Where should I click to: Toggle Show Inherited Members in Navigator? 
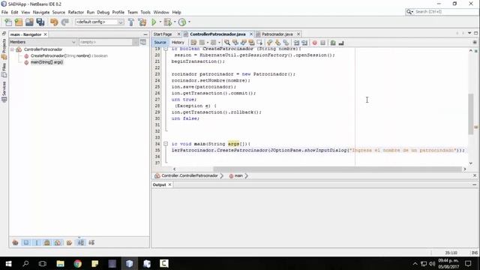click(x=15, y=242)
